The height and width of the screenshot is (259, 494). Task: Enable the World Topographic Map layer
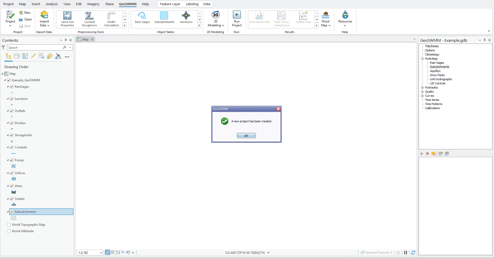(9, 225)
